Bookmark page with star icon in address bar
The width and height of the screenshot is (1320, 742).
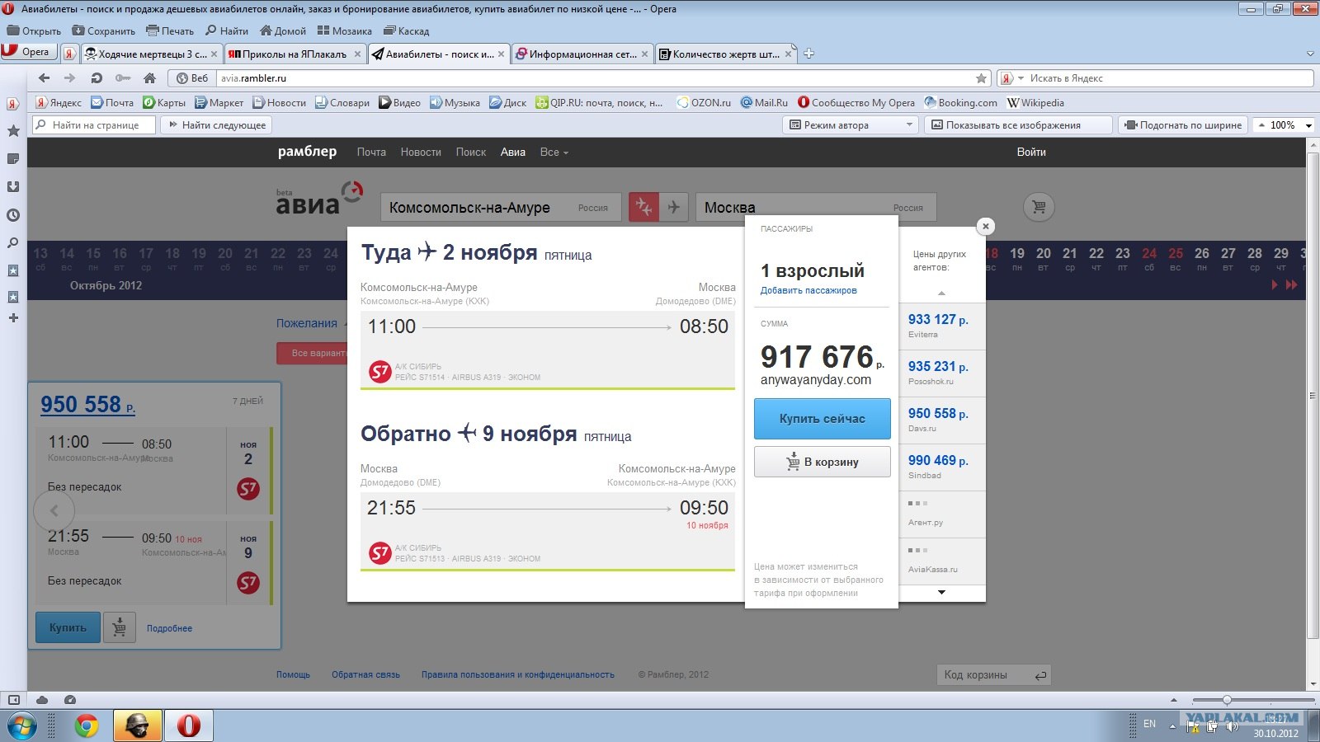(981, 78)
